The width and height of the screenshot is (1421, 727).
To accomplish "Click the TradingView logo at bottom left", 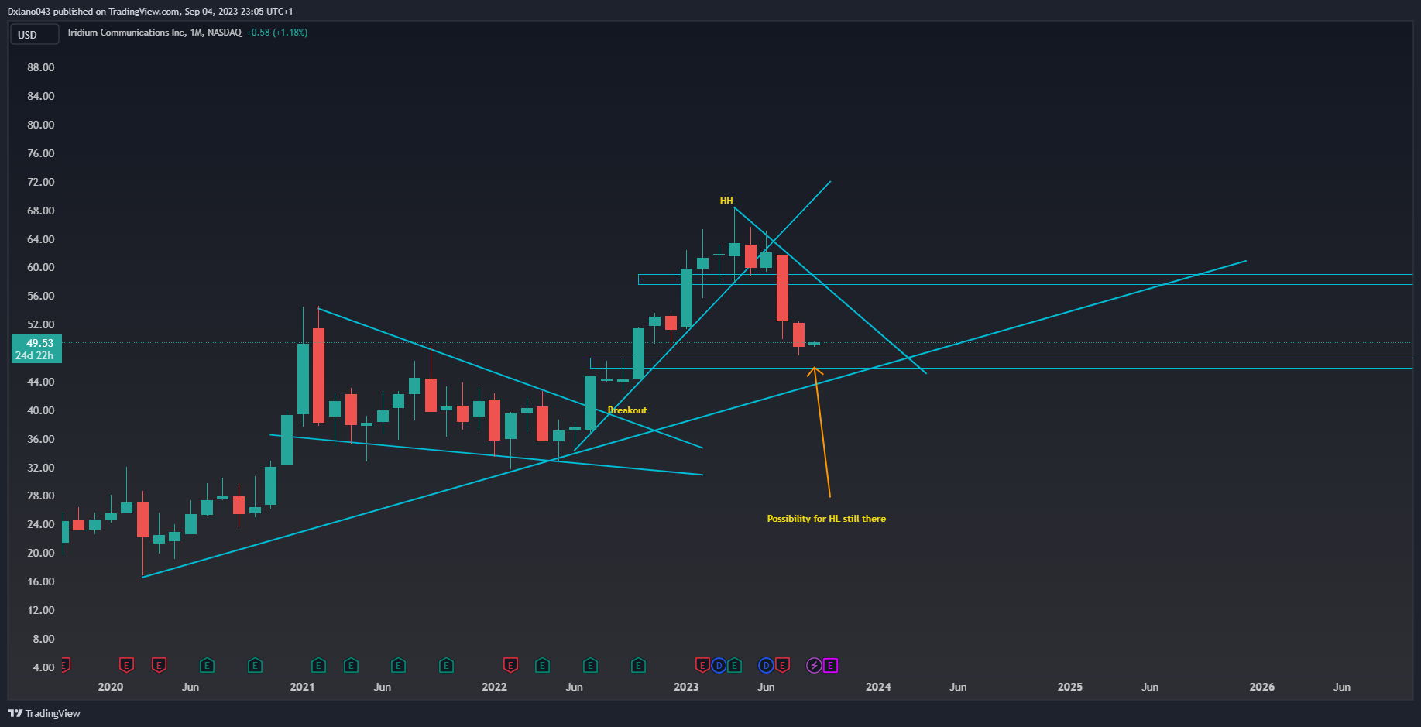I will click(44, 713).
